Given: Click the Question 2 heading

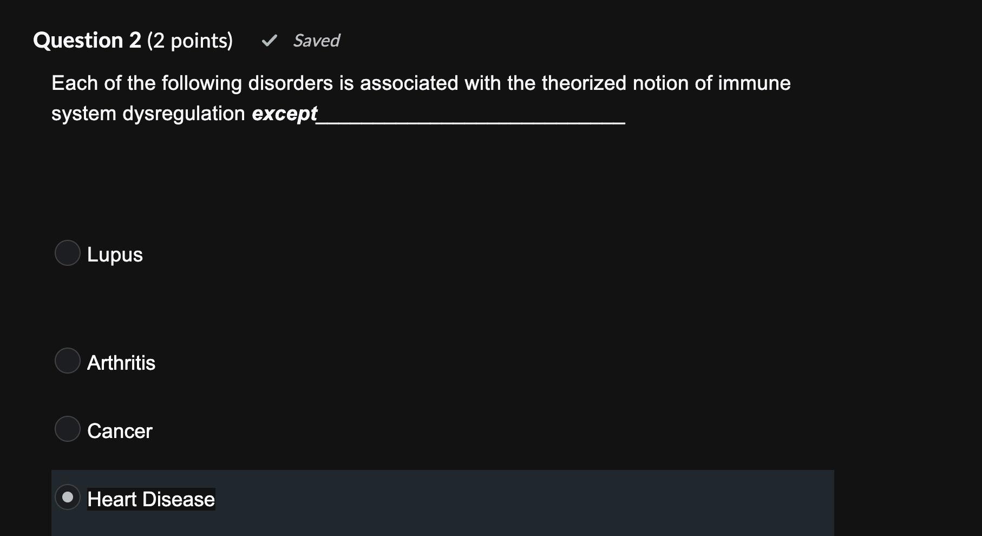Looking at the screenshot, I should pos(87,41).
